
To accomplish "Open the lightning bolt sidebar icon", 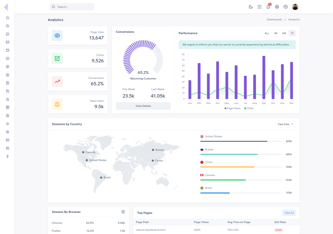I will [x=8, y=156].
